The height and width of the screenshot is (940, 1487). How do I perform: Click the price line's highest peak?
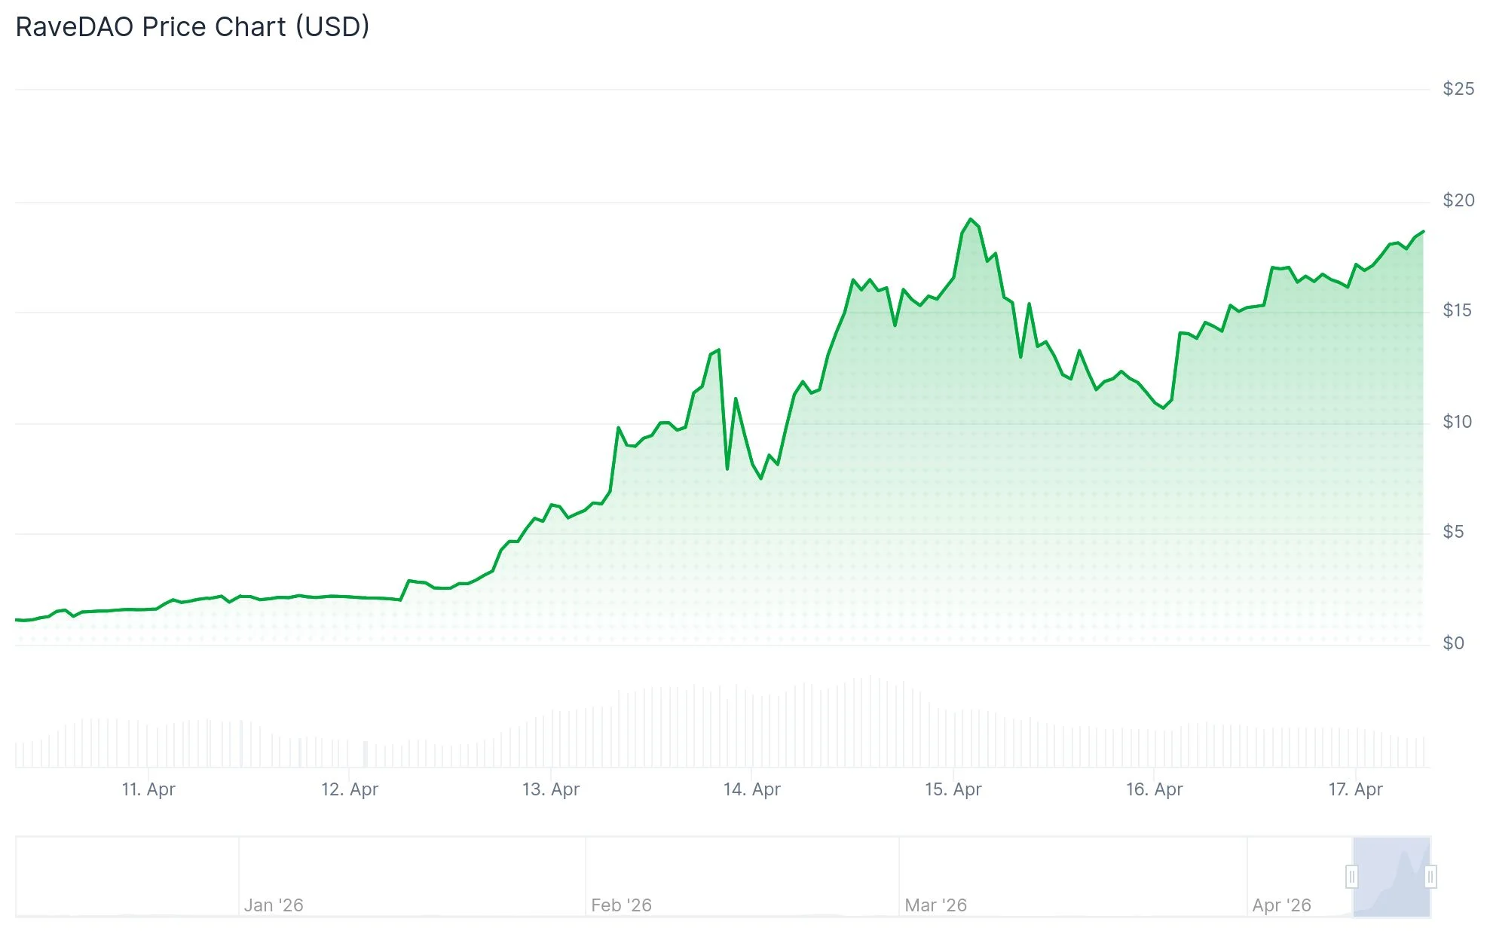click(971, 220)
